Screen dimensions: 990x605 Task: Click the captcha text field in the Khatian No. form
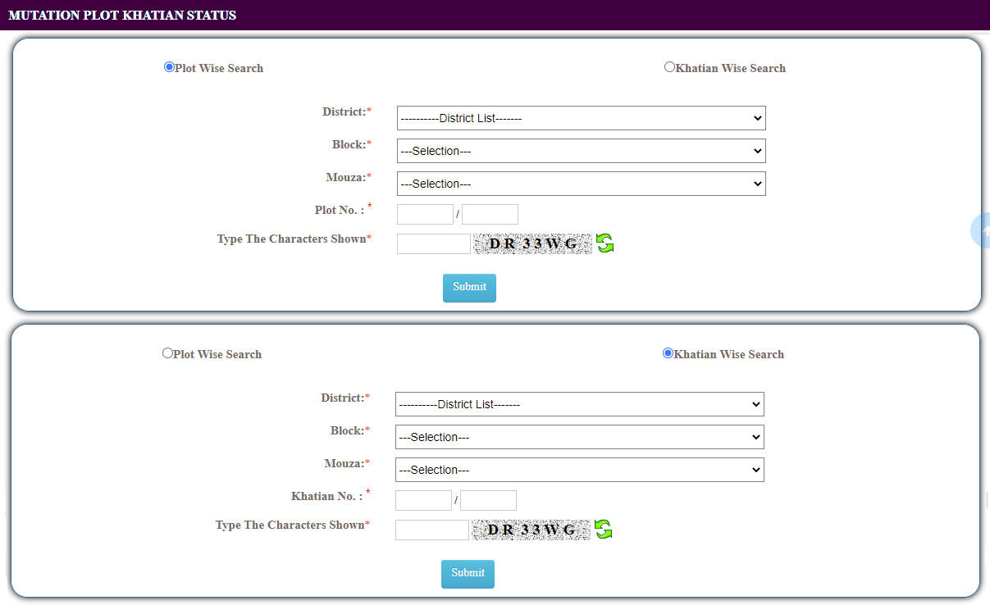[431, 530]
